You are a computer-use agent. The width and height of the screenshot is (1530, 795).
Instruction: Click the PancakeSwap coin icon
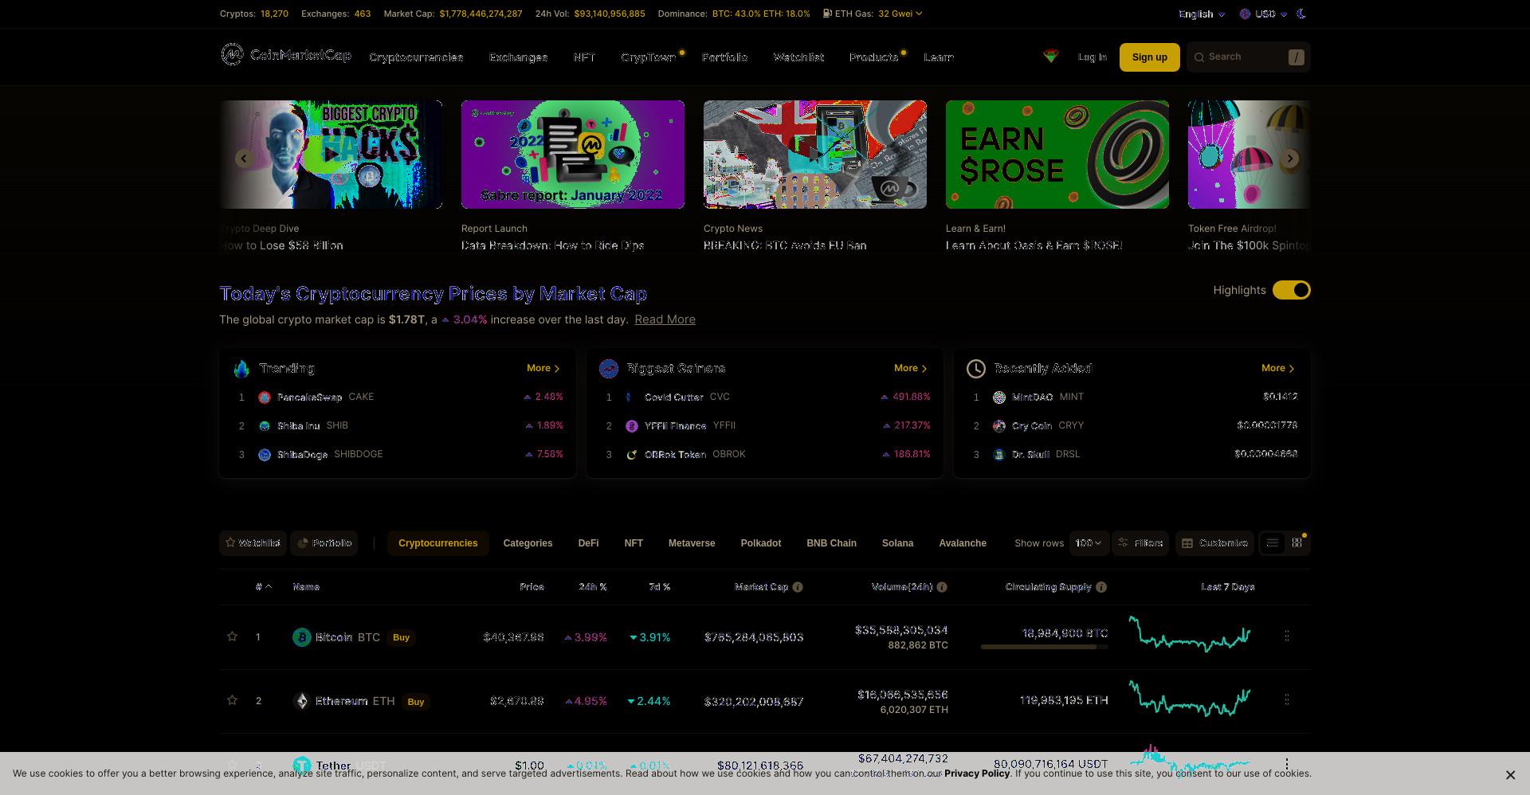coord(265,397)
